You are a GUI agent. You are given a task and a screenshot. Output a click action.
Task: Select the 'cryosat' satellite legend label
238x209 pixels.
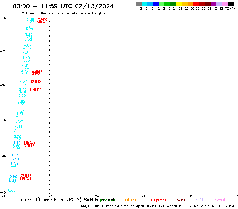[160, 200]
